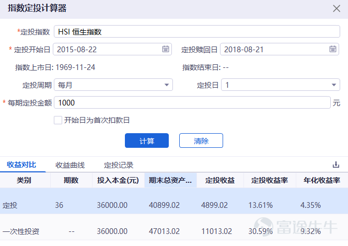
Task: Click 年化收益率 column header
Action: pos(322,180)
